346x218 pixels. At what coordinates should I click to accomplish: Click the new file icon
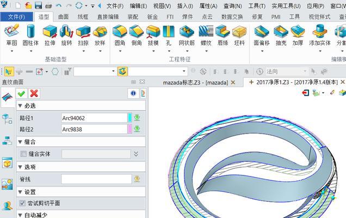pos(18,5)
